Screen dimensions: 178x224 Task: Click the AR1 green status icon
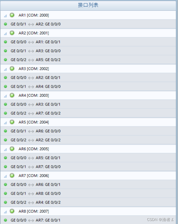coord(12,15)
